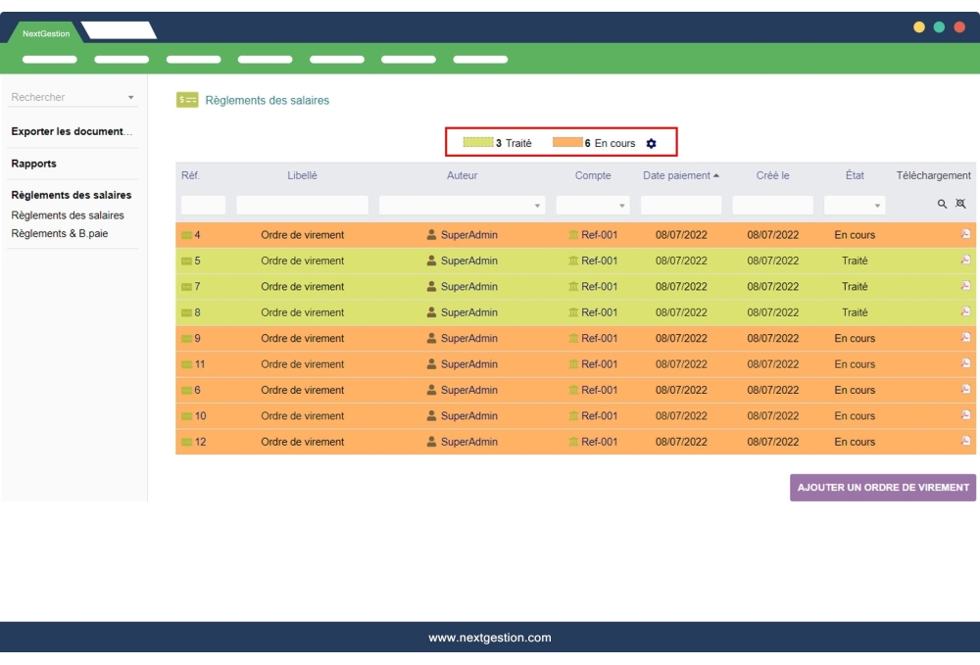980x665 pixels.
Task: Open the Compte filter dropdown
Action: click(x=621, y=206)
